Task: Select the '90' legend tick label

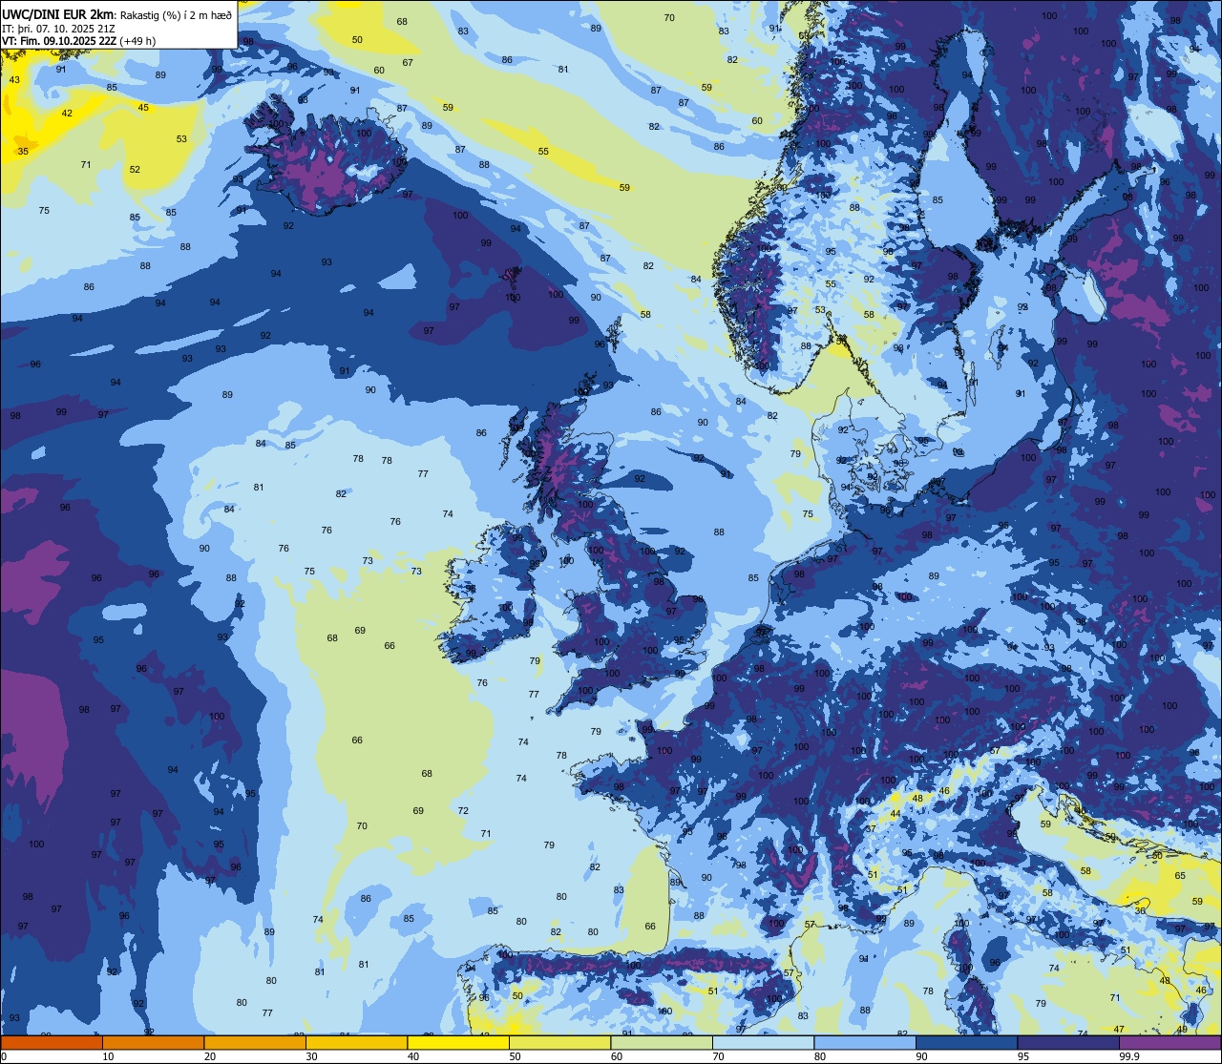Action: pyautogui.click(x=922, y=1056)
